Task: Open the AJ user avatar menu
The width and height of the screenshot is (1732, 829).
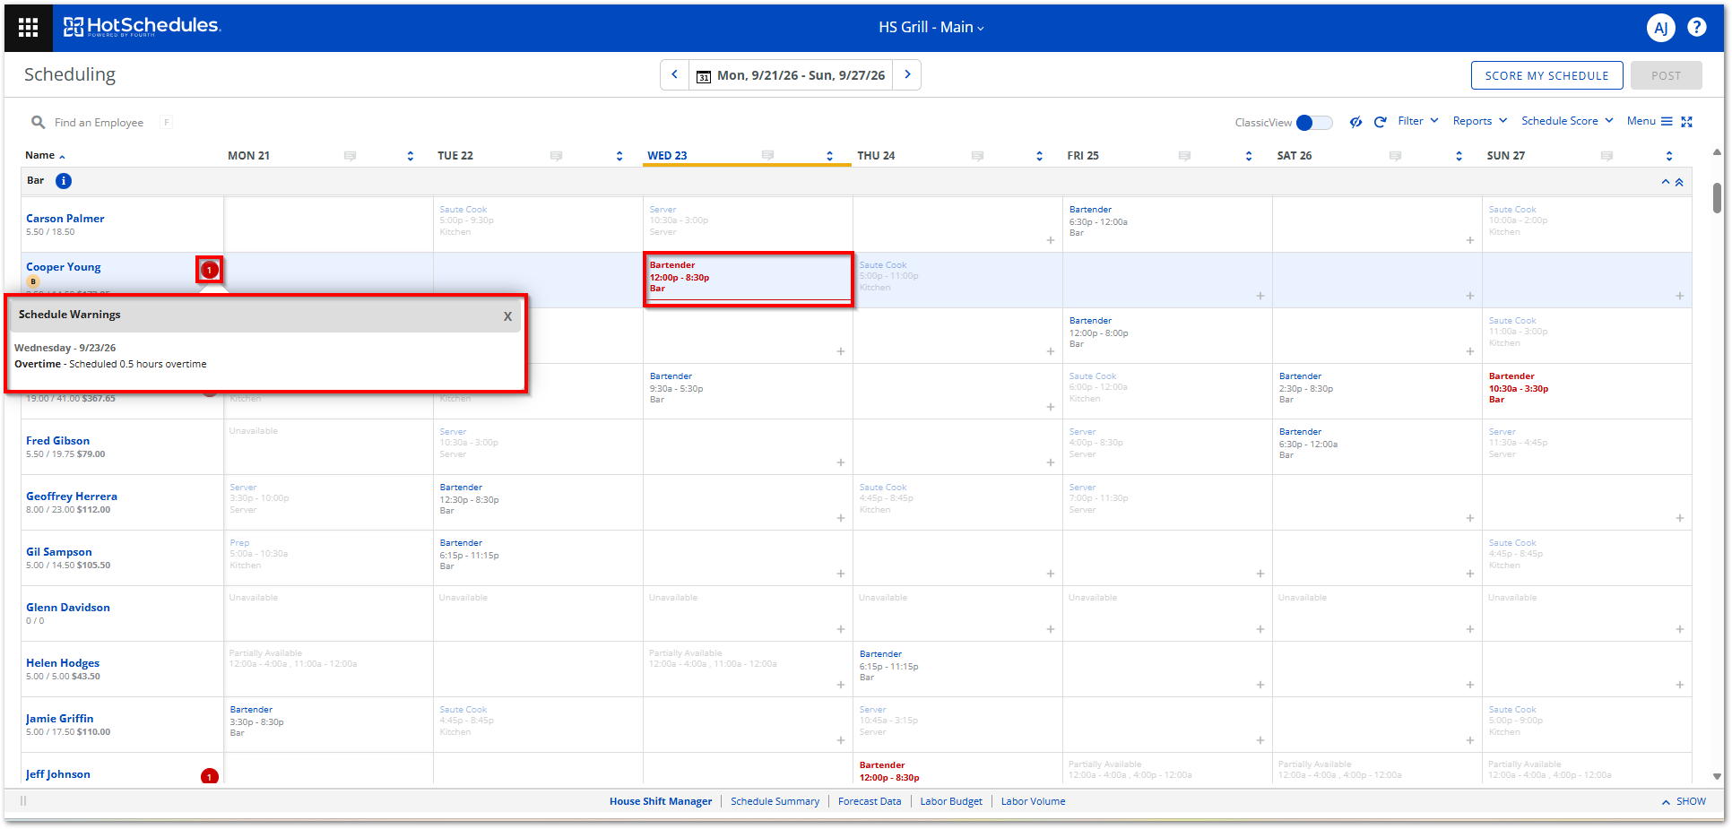Action: 1660,28
